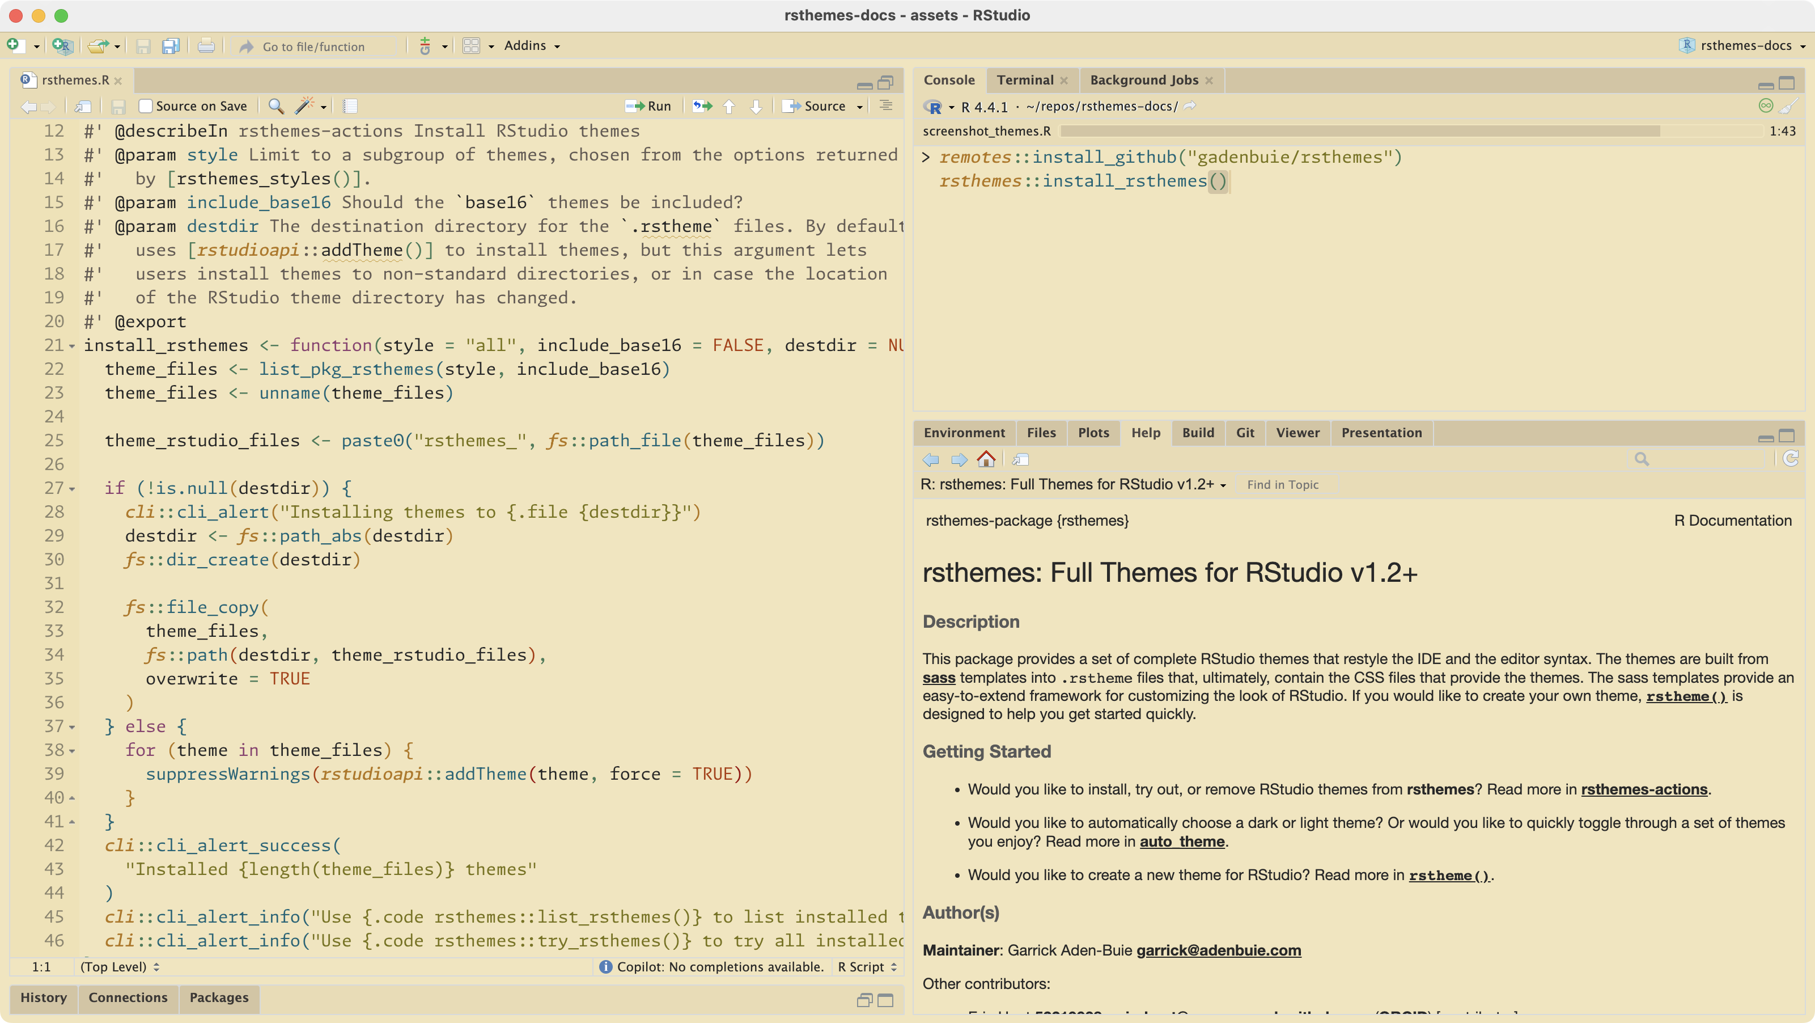Image resolution: width=1815 pixels, height=1023 pixels.
Task: Click the save all documents icon
Action: pos(171,46)
